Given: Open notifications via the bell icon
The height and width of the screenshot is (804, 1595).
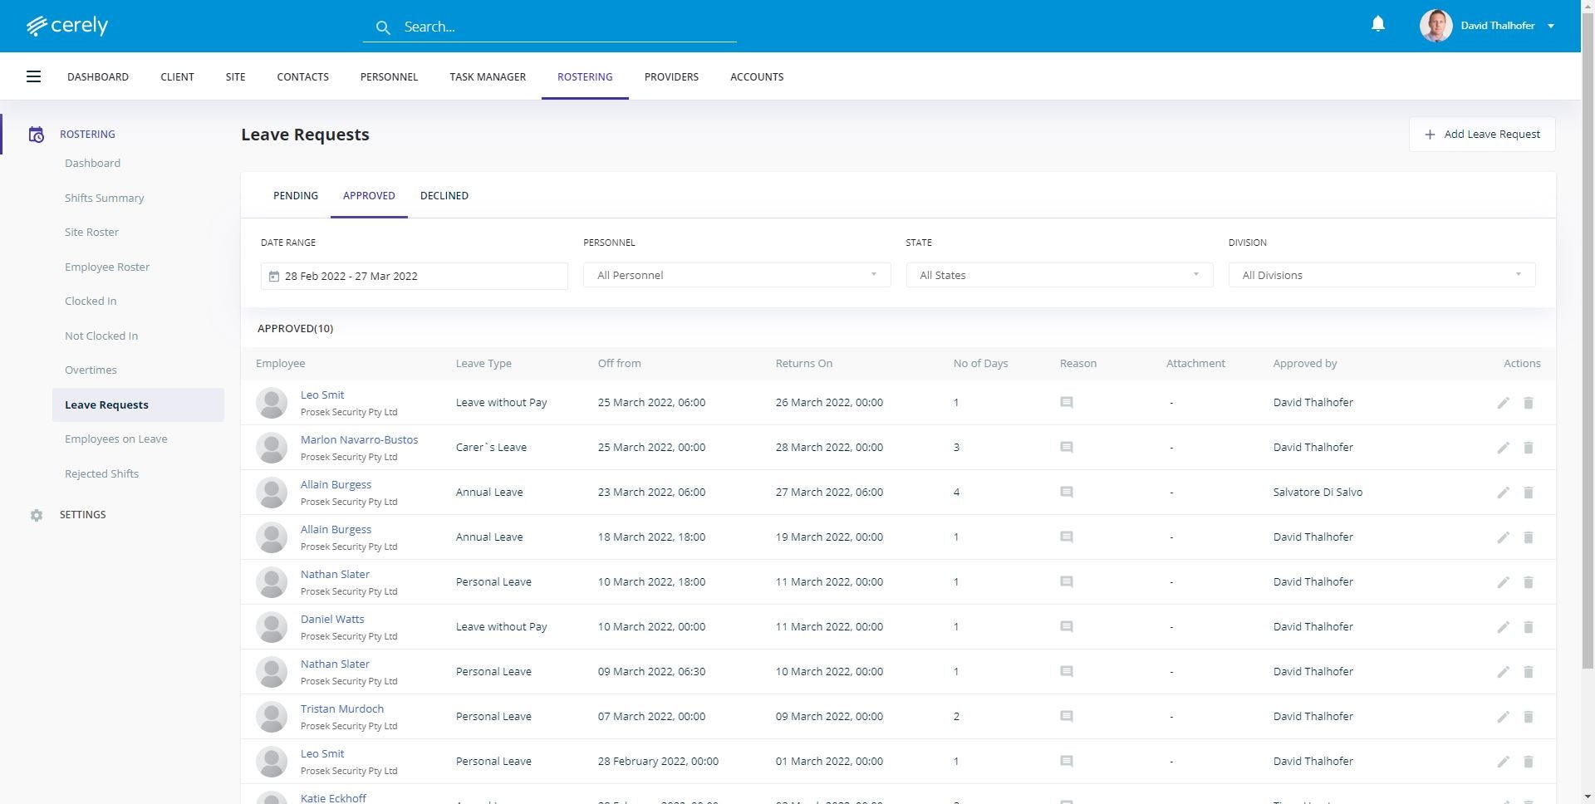Looking at the screenshot, I should [1378, 24].
